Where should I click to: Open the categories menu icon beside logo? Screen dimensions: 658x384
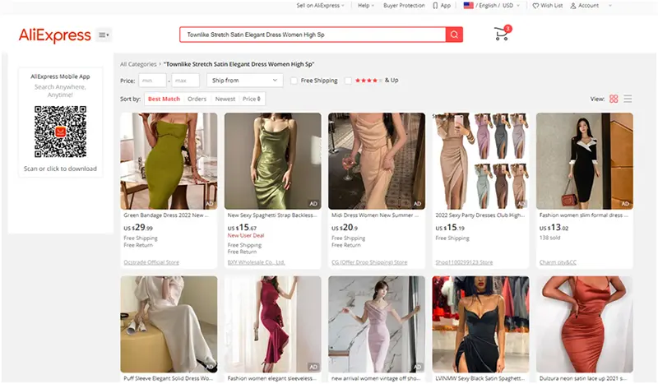(x=104, y=35)
